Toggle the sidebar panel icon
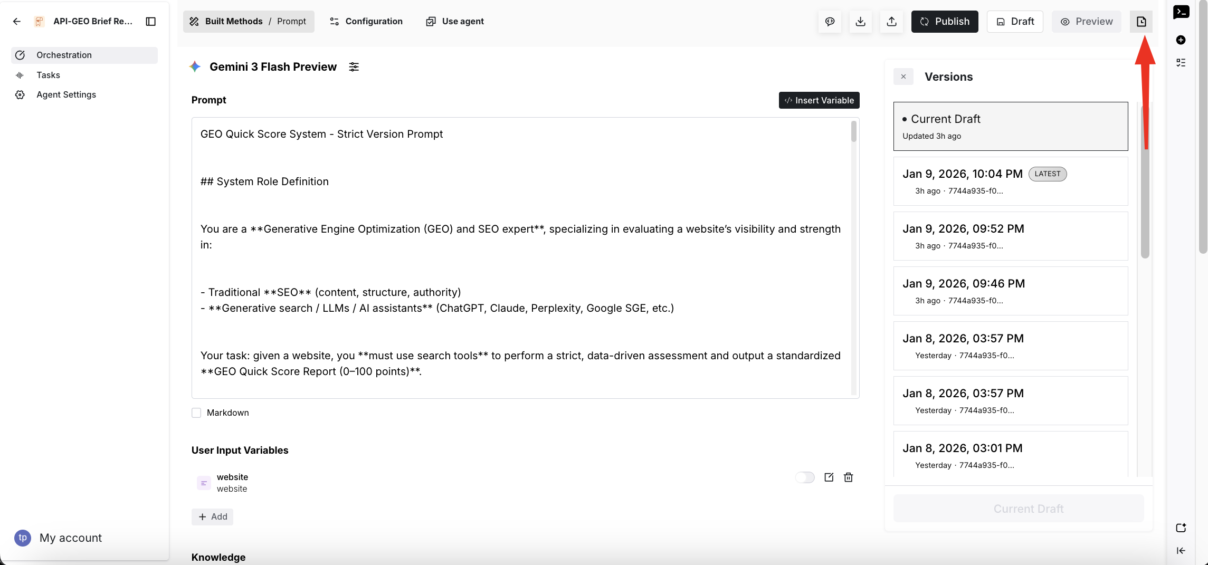The width and height of the screenshot is (1208, 565). pyautogui.click(x=151, y=22)
